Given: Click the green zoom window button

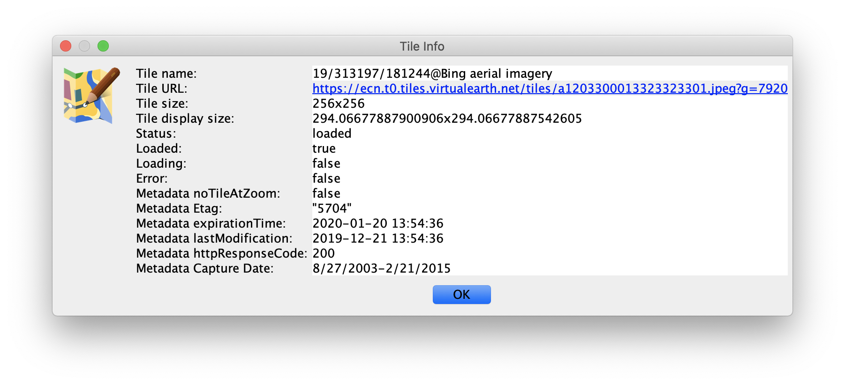Looking at the screenshot, I should pyautogui.click(x=103, y=46).
